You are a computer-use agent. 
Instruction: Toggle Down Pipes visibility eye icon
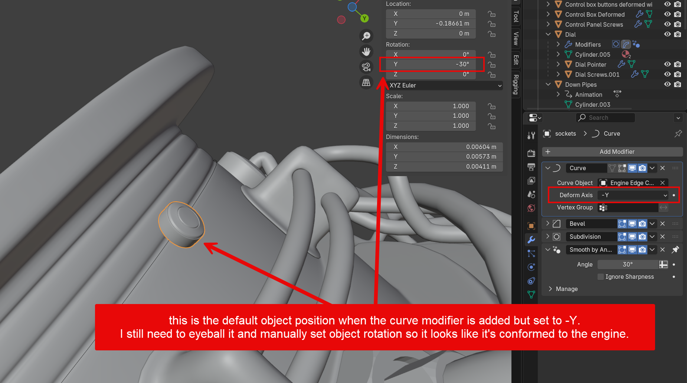tap(667, 85)
